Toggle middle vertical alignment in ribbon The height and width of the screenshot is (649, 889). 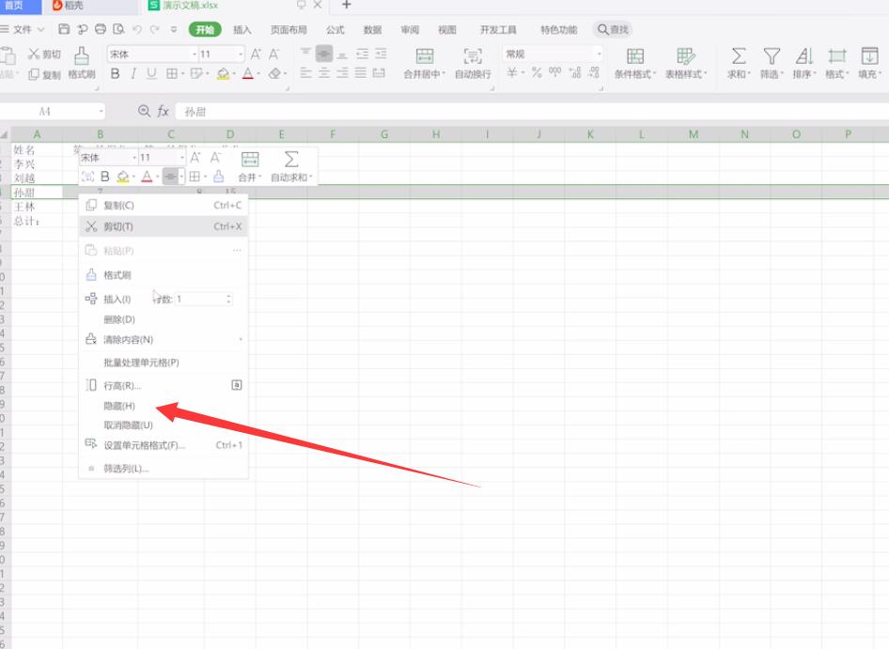click(323, 54)
